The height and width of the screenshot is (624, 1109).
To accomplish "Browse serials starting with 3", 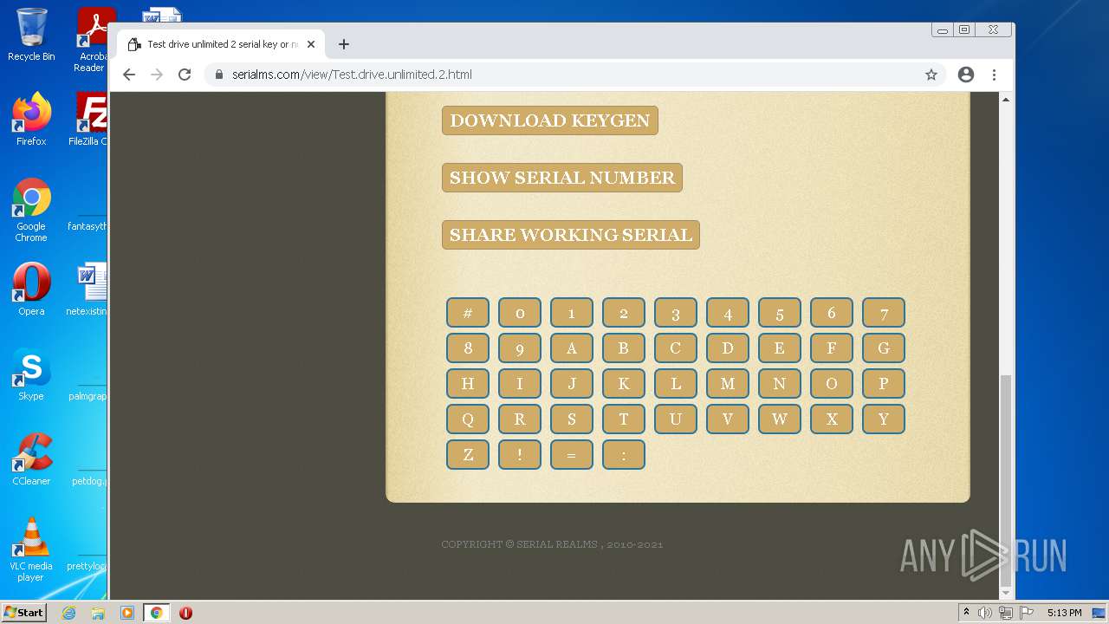I will click(x=676, y=313).
